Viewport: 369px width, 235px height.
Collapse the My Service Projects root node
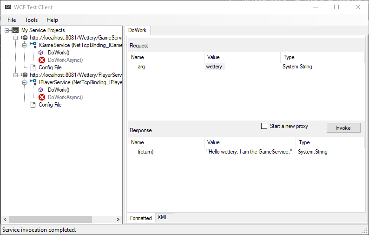7,30
